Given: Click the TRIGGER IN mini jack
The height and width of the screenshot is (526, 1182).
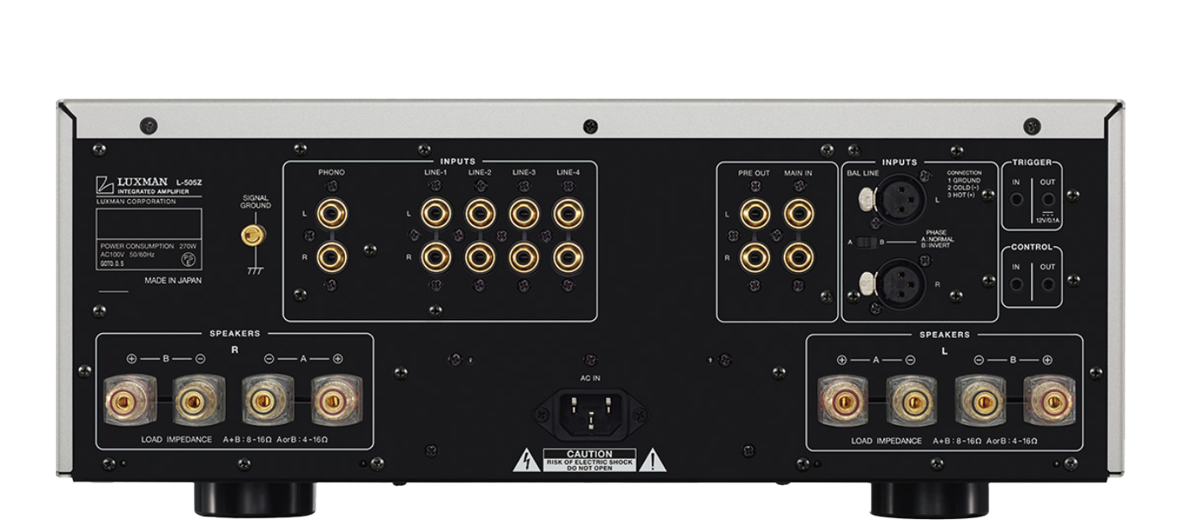Looking at the screenshot, I should pos(1016,199).
